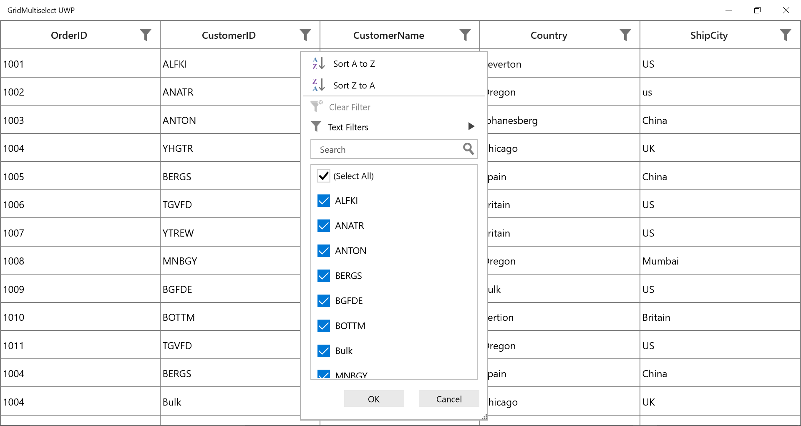This screenshot has height=426, width=801.
Task: Click the search magnifier icon
Action: tap(468, 149)
